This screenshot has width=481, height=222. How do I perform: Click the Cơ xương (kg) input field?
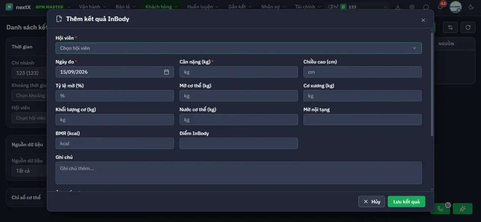pos(363,96)
